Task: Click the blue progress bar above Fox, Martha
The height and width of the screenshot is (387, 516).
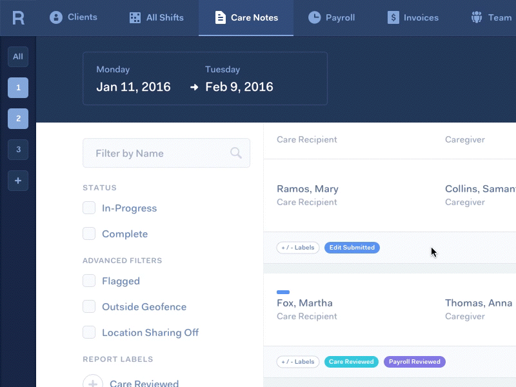Action: click(x=284, y=292)
